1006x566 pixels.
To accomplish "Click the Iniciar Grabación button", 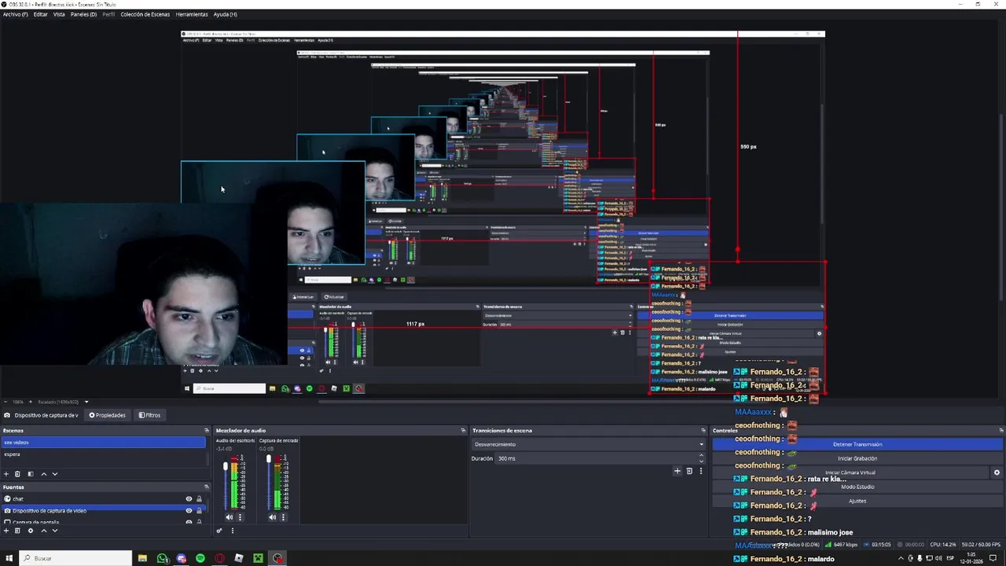I will pyautogui.click(x=857, y=458).
